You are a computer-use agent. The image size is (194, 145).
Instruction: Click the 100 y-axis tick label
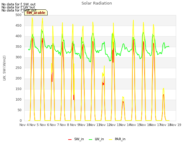pyautogui.click(x=18, y=99)
